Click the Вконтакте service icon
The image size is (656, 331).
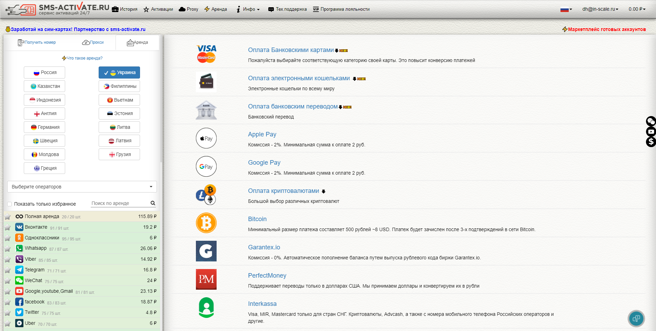(19, 227)
